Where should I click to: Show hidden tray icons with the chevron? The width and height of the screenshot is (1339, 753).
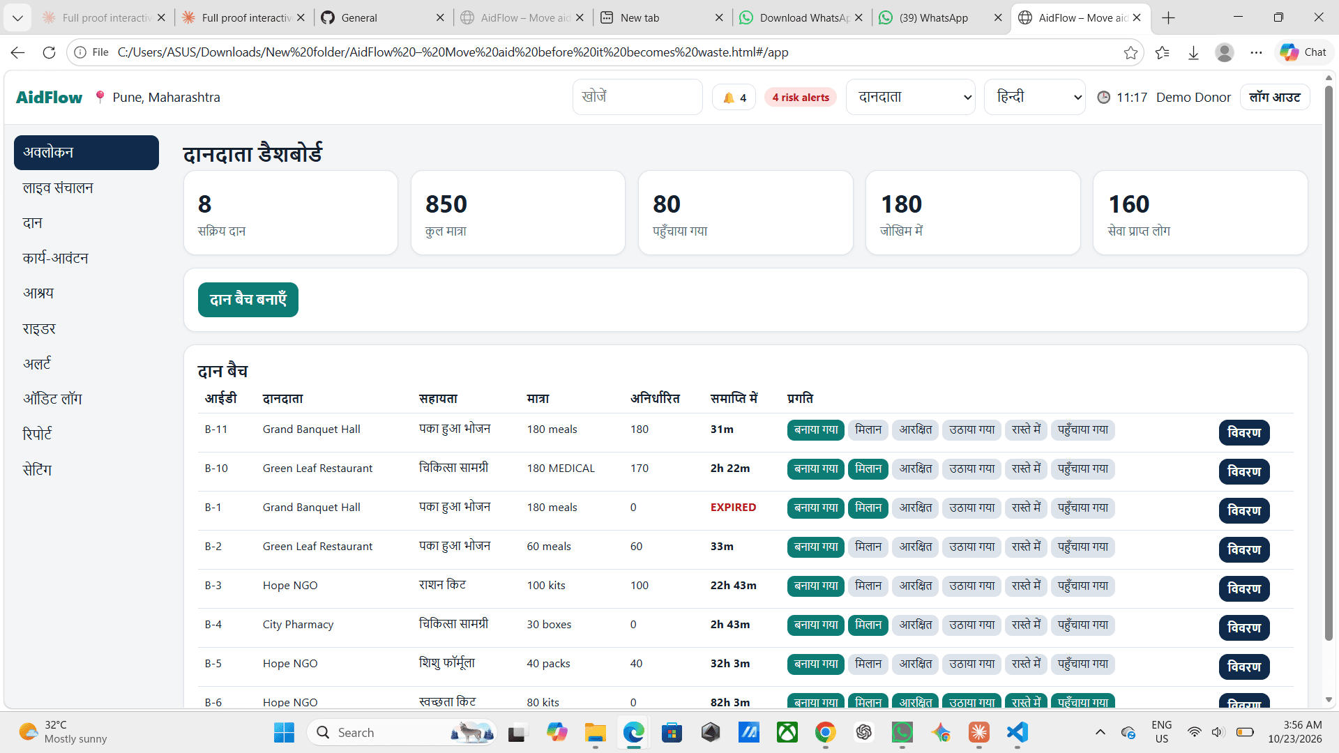pyautogui.click(x=1100, y=732)
